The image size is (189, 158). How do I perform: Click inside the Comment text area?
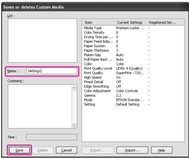40,106
